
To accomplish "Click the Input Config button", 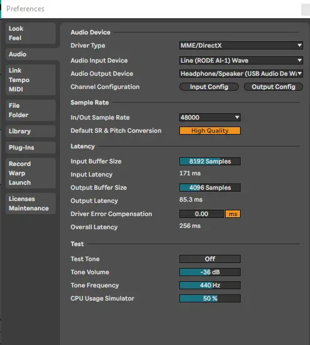I will click(209, 87).
